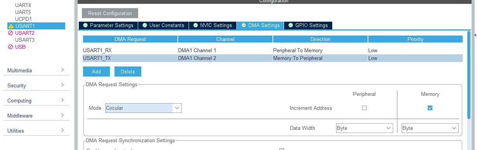This screenshot has width=477, height=150.
Task: Click the USART2 prohibited icon
Action: (x=11, y=33)
